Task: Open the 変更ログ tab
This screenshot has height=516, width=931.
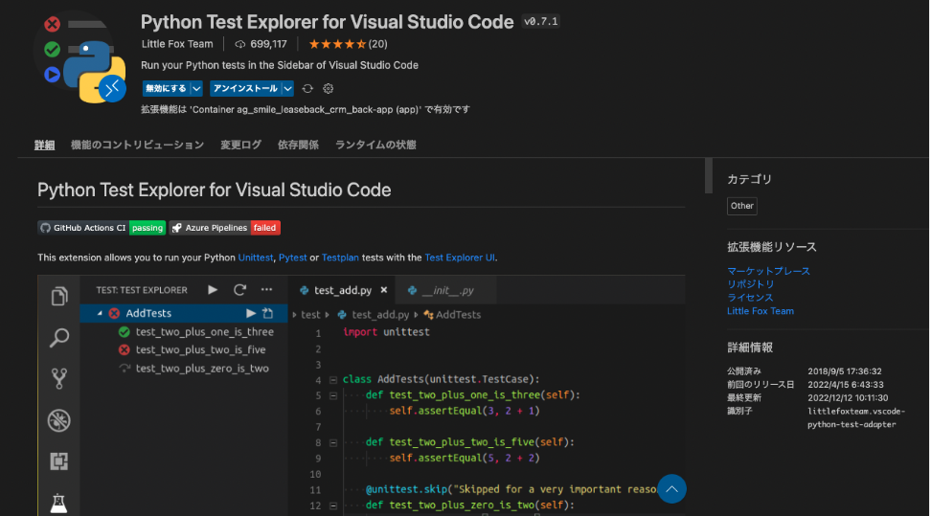Action: (x=241, y=145)
